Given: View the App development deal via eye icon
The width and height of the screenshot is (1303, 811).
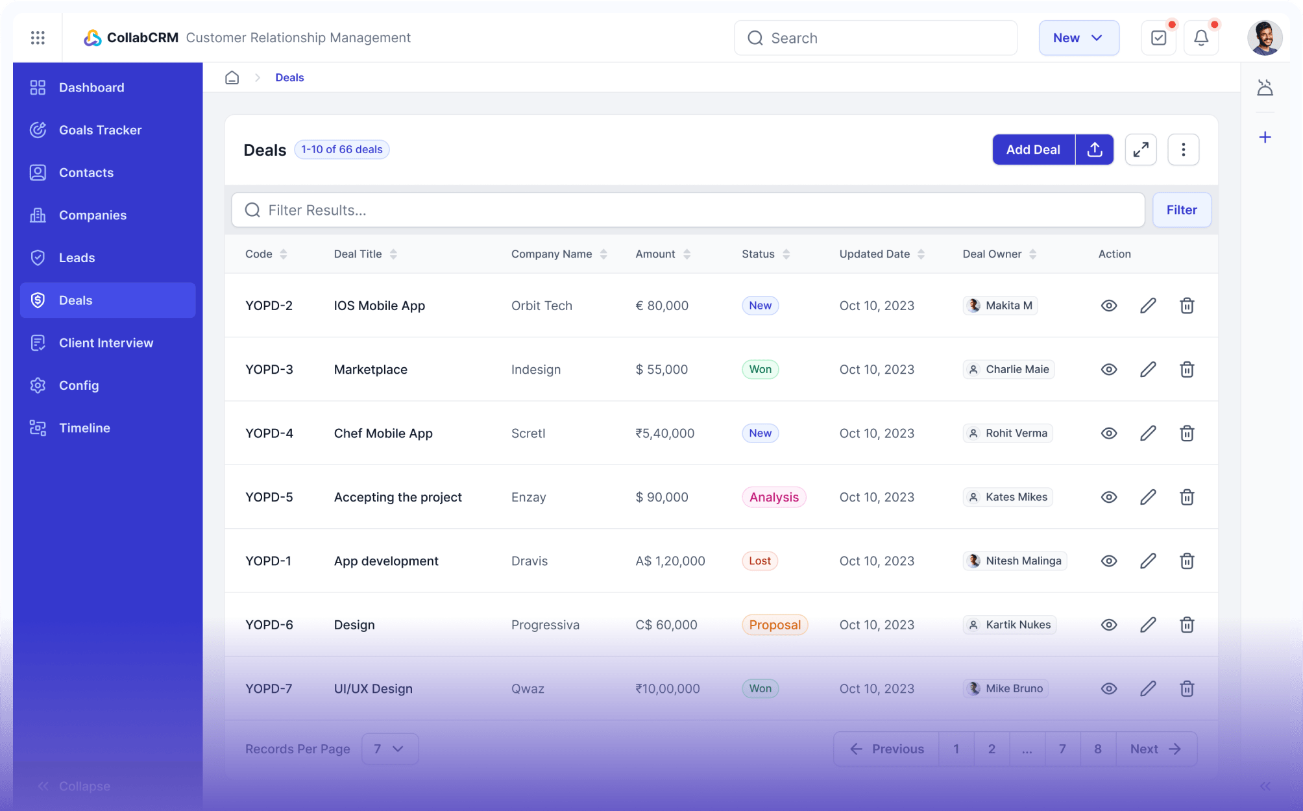Looking at the screenshot, I should [x=1109, y=561].
